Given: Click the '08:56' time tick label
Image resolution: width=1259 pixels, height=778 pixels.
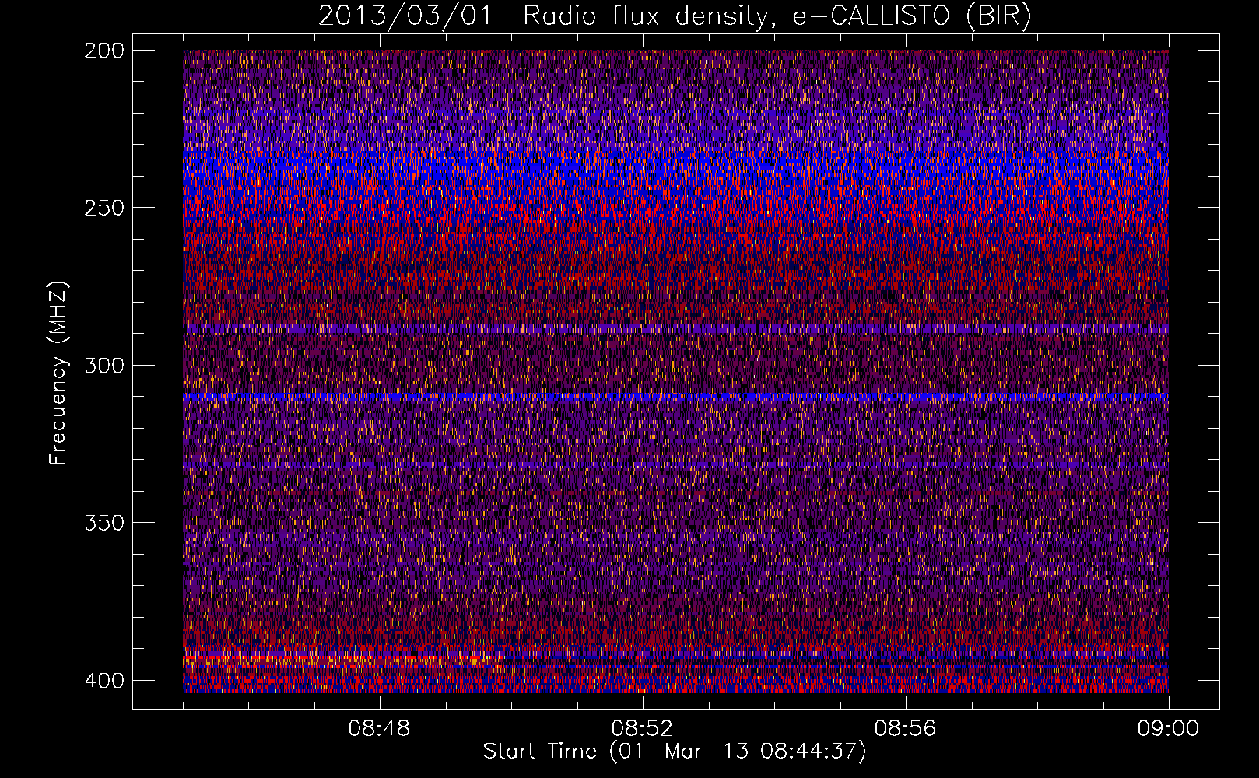Looking at the screenshot, I should [x=905, y=729].
